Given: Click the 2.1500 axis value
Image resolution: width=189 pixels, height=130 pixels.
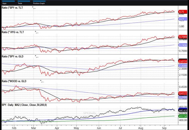Looking at the screenshot, I should pyautogui.click(x=183, y=75).
